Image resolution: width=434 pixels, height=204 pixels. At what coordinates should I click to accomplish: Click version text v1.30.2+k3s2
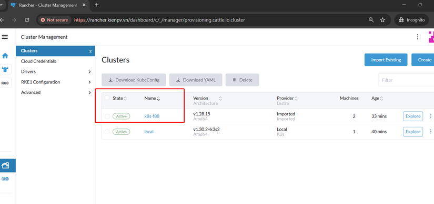click(x=207, y=129)
